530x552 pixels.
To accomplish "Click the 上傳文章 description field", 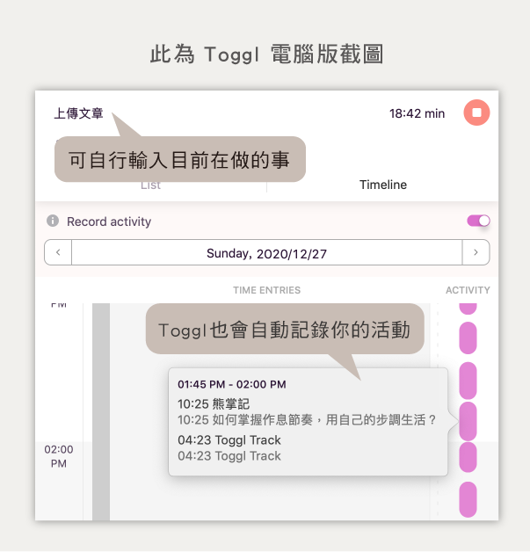I will pos(78,113).
